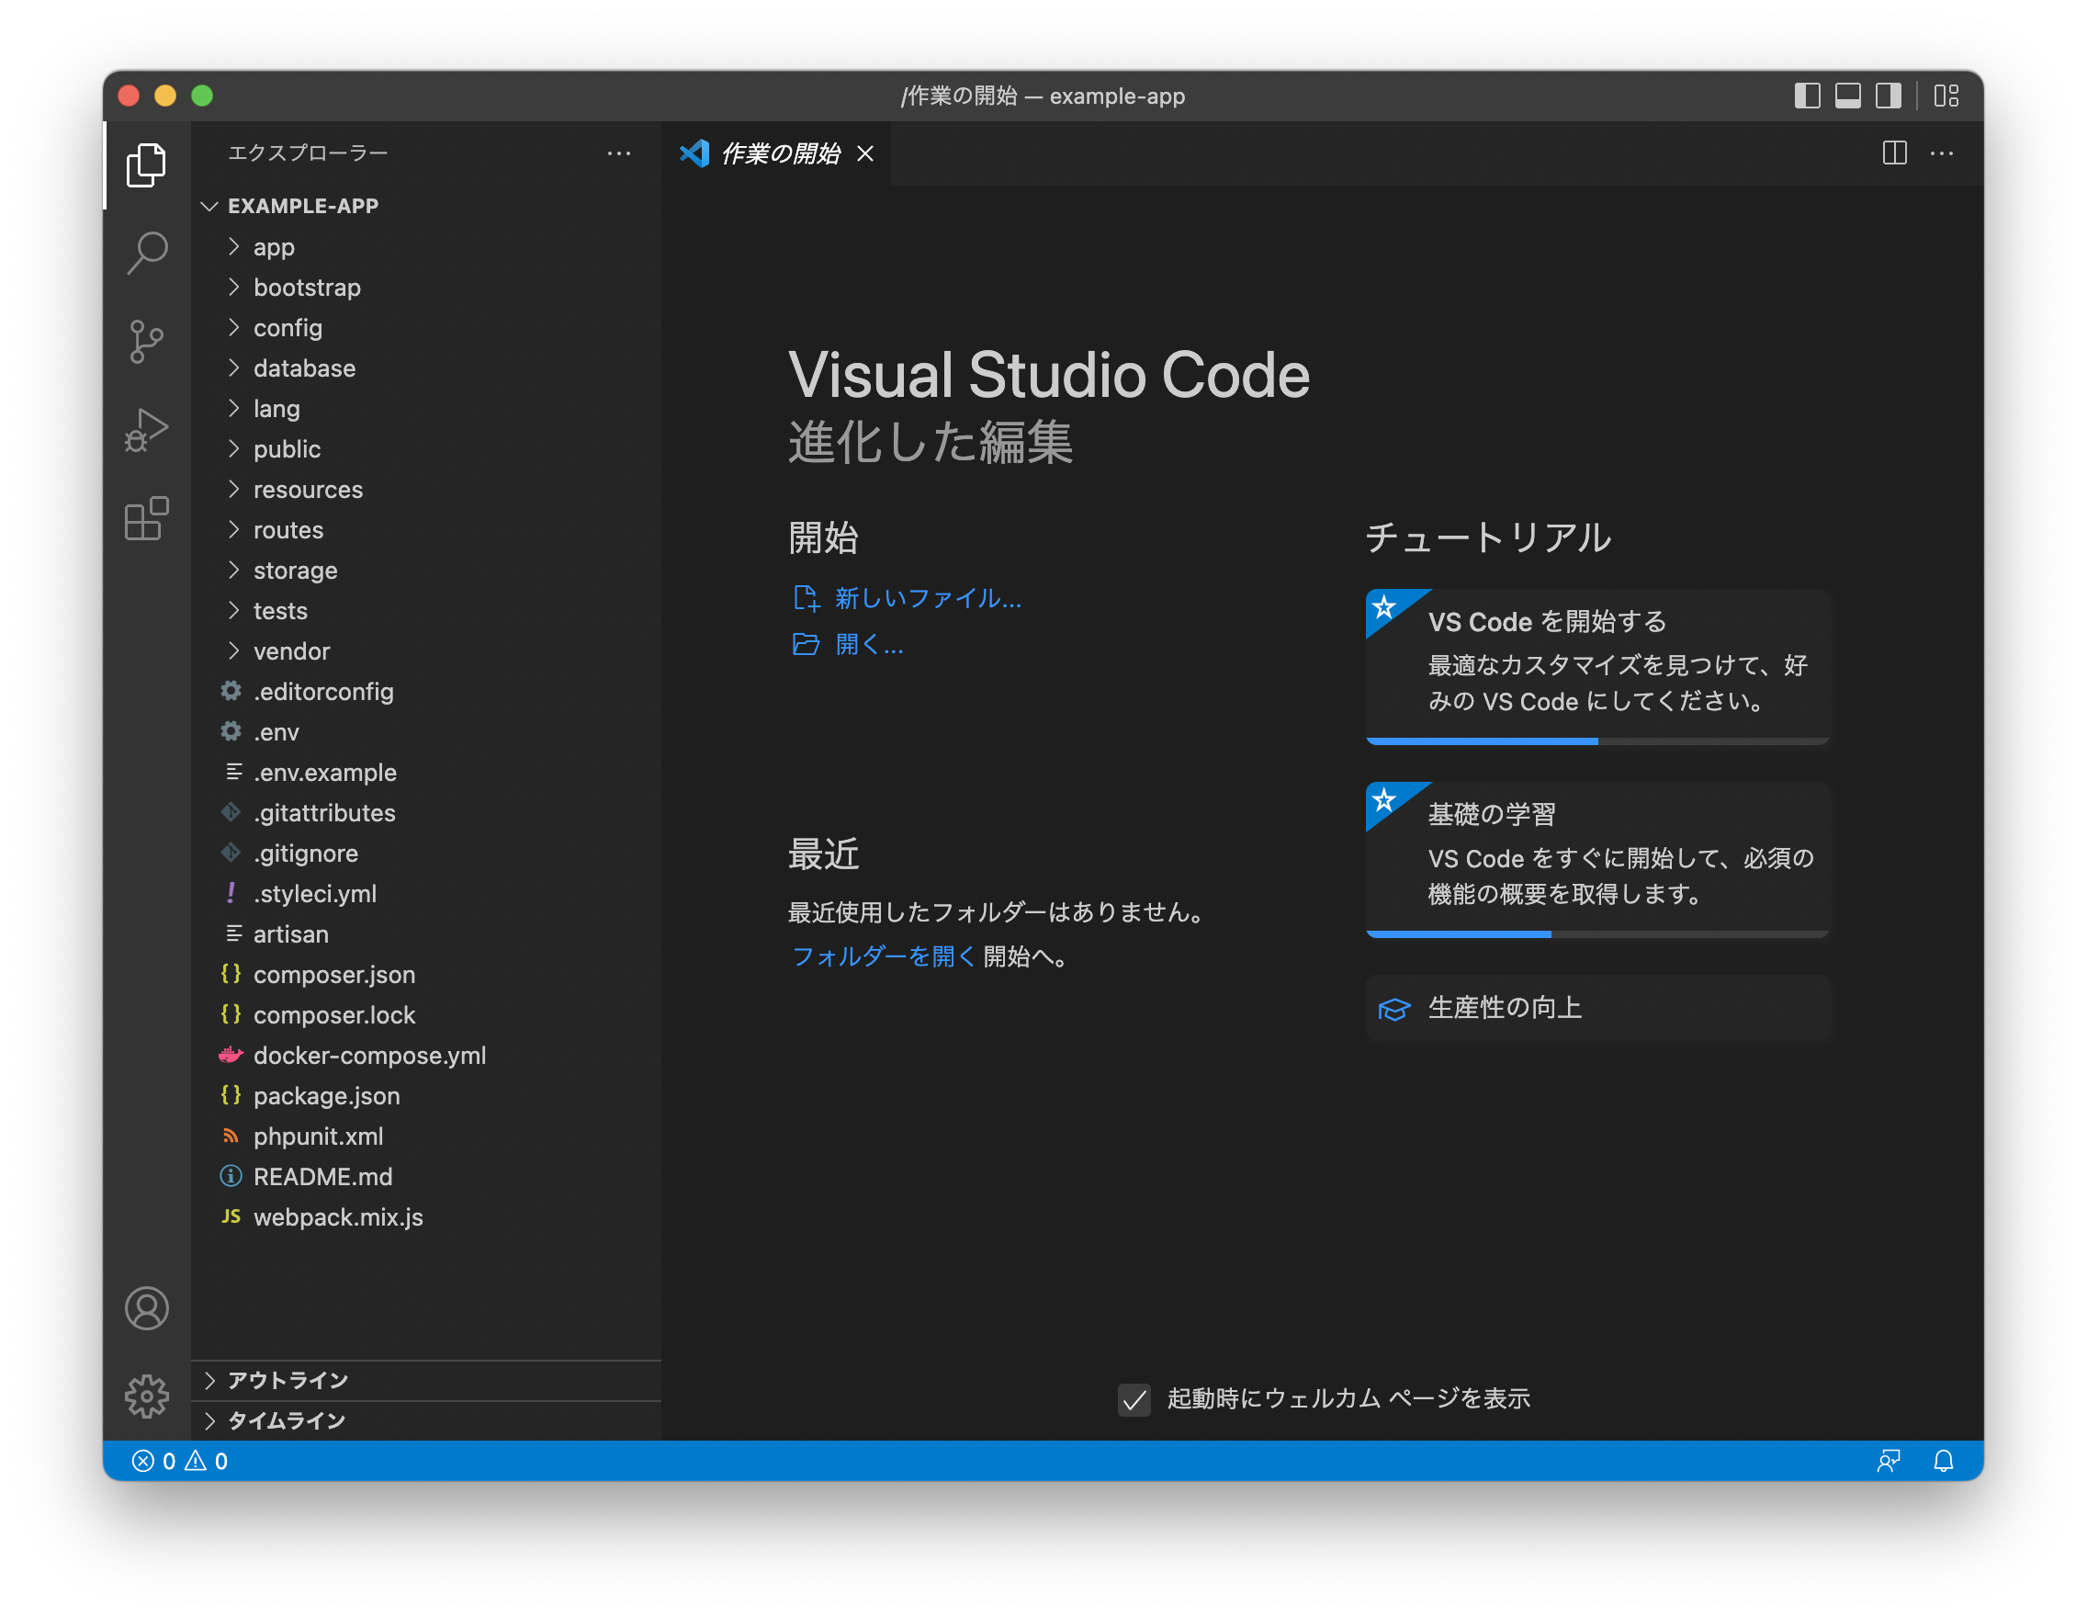Minimize the window with yellow button

click(x=165, y=96)
